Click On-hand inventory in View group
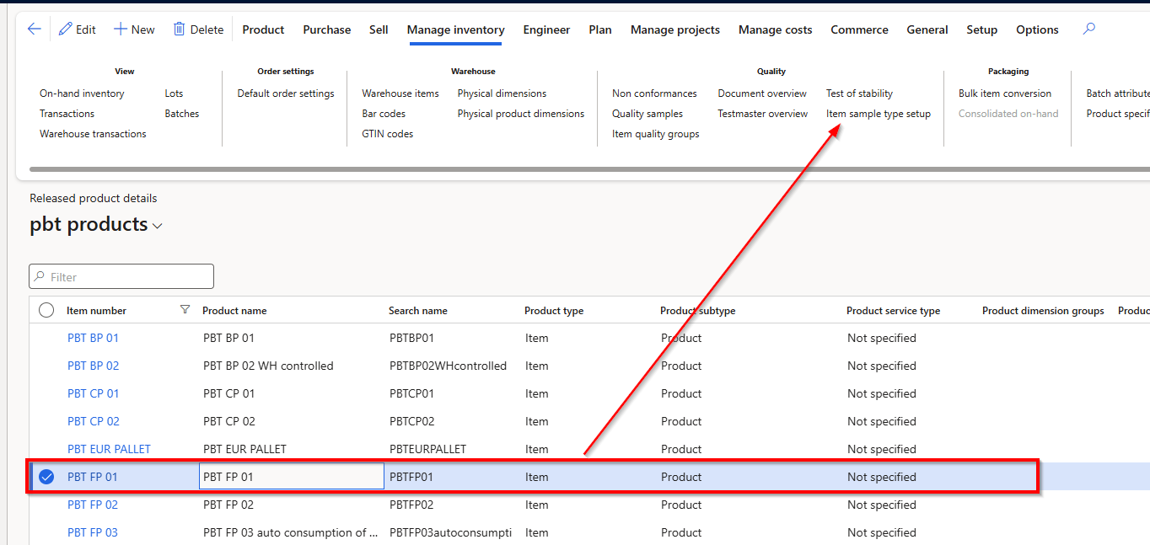1150x545 pixels. pos(82,94)
